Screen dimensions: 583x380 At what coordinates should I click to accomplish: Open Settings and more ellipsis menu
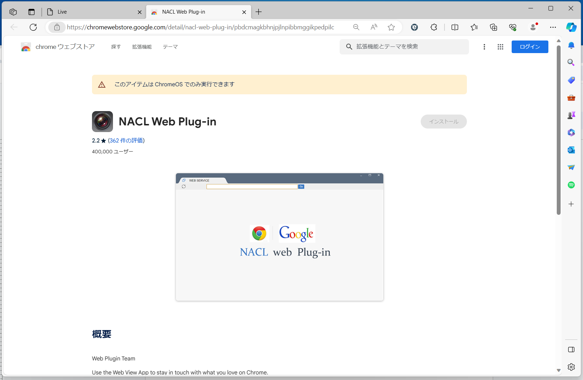553,27
